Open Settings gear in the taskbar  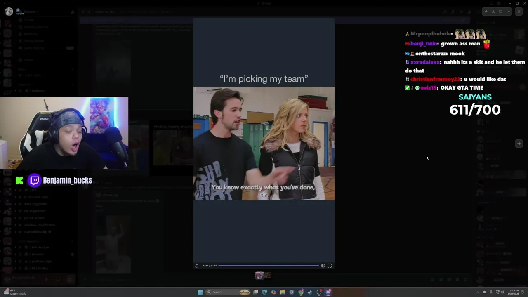(x=292, y=292)
